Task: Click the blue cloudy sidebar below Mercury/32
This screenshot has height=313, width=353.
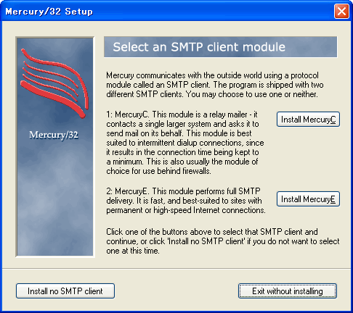Action: click(54, 198)
